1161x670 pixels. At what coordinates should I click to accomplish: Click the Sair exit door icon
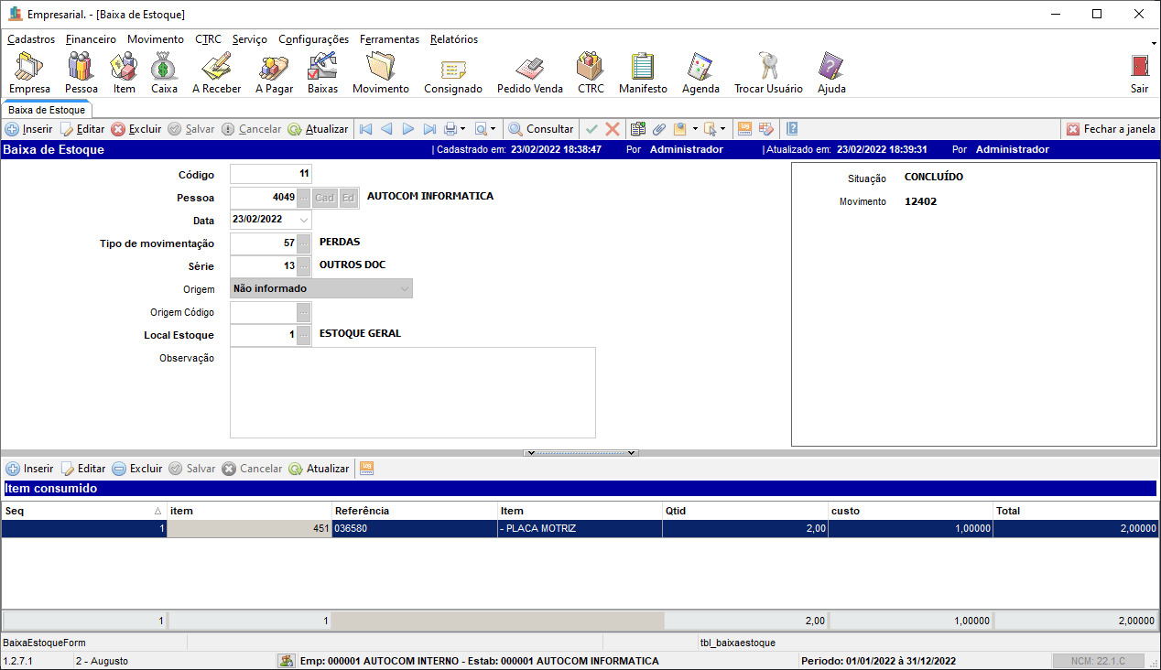pyautogui.click(x=1139, y=72)
